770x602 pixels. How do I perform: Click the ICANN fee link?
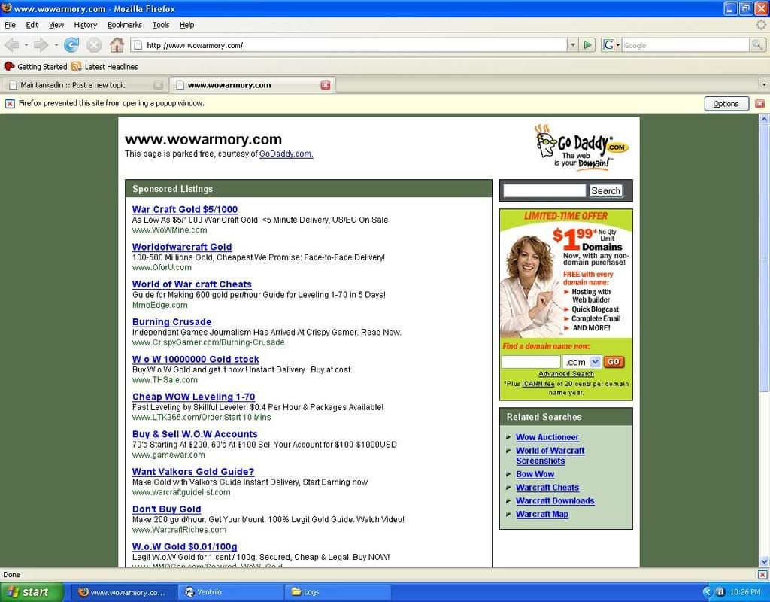coord(538,383)
